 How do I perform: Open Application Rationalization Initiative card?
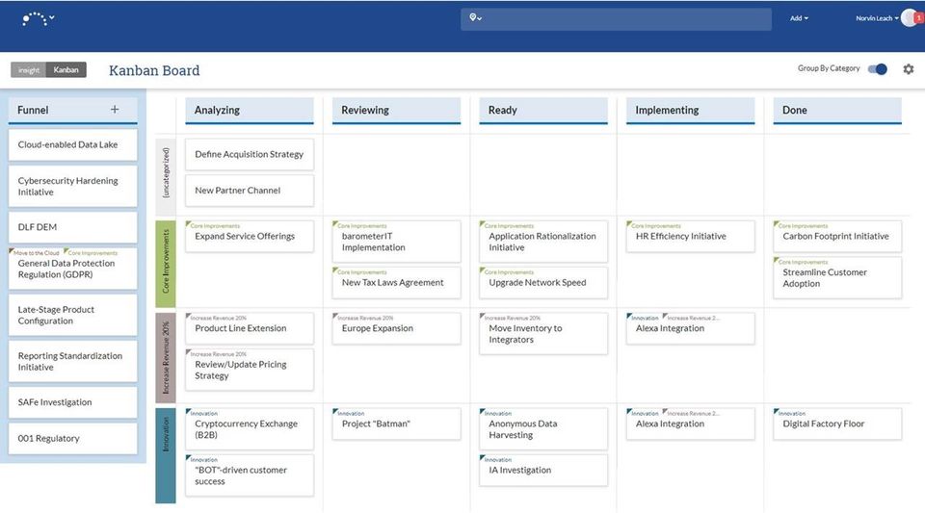click(x=543, y=242)
